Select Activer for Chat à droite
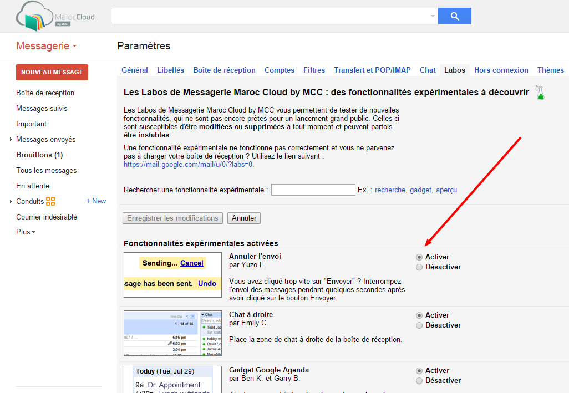569x393 pixels. click(x=419, y=315)
